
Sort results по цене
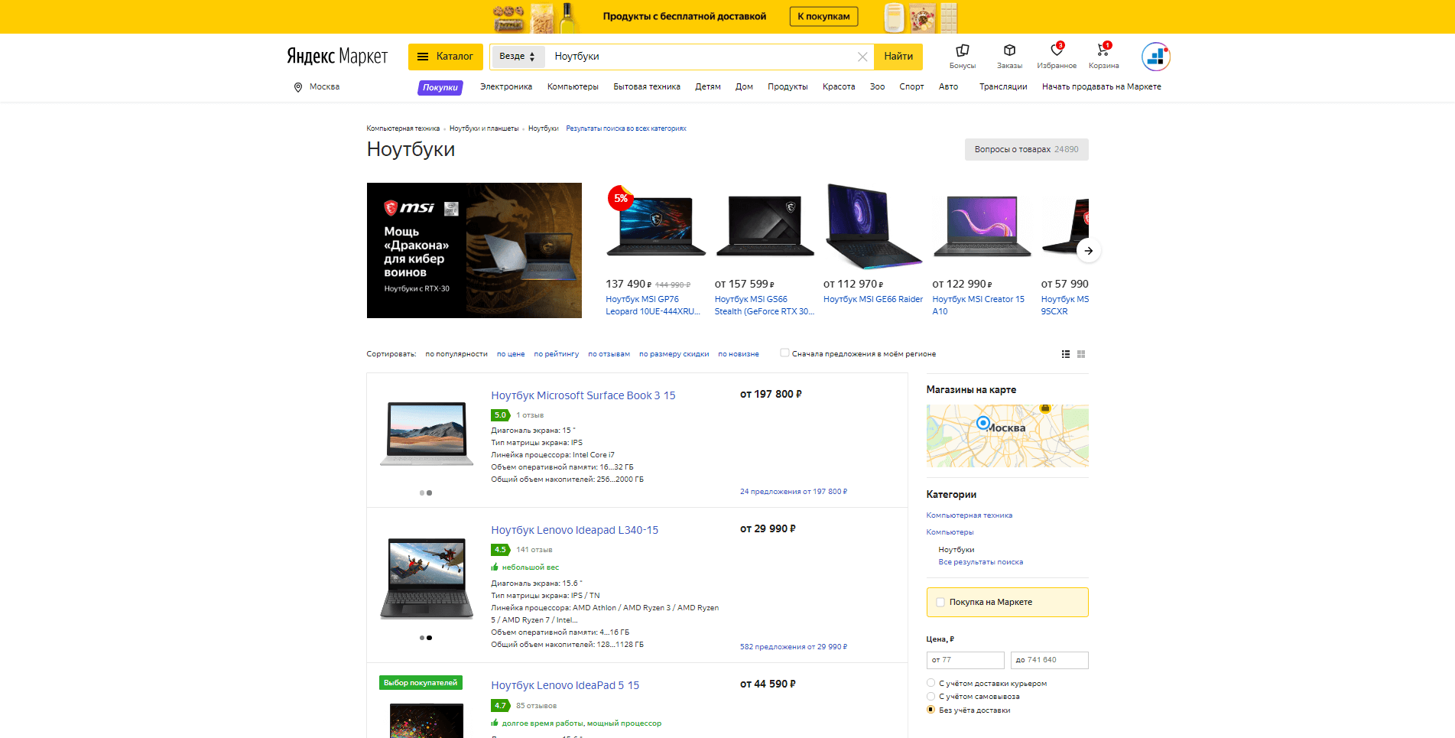coord(511,354)
